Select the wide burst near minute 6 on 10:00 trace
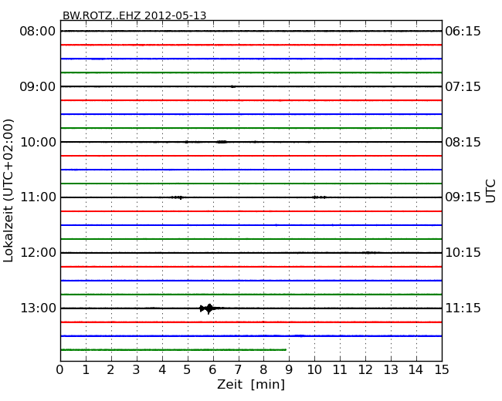This screenshot has width=502, height=401. pos(222,142)
